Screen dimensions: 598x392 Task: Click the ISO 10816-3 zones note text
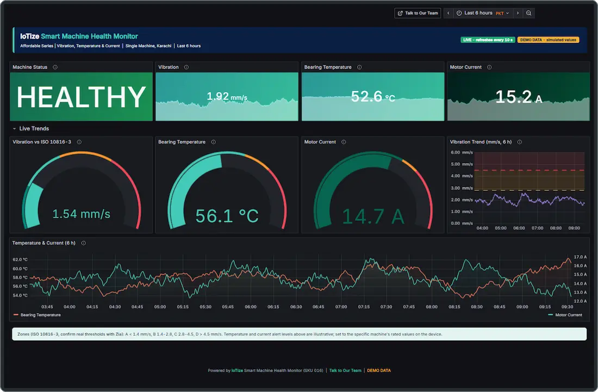pos(229,334)
